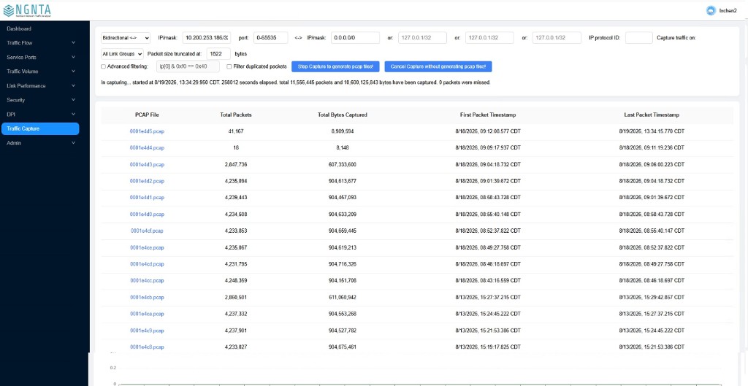This screenshot has width=748, height=386.
Task: Open the 0001e4ce.pcap link
Action: pyautogui.click(x=147, y=248)
